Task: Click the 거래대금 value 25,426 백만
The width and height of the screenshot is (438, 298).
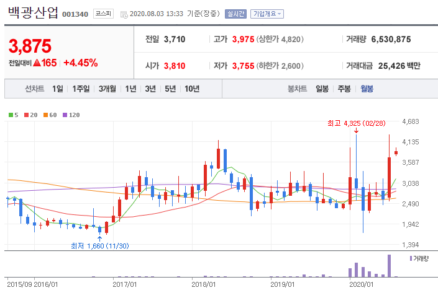Action: [399, 66]
